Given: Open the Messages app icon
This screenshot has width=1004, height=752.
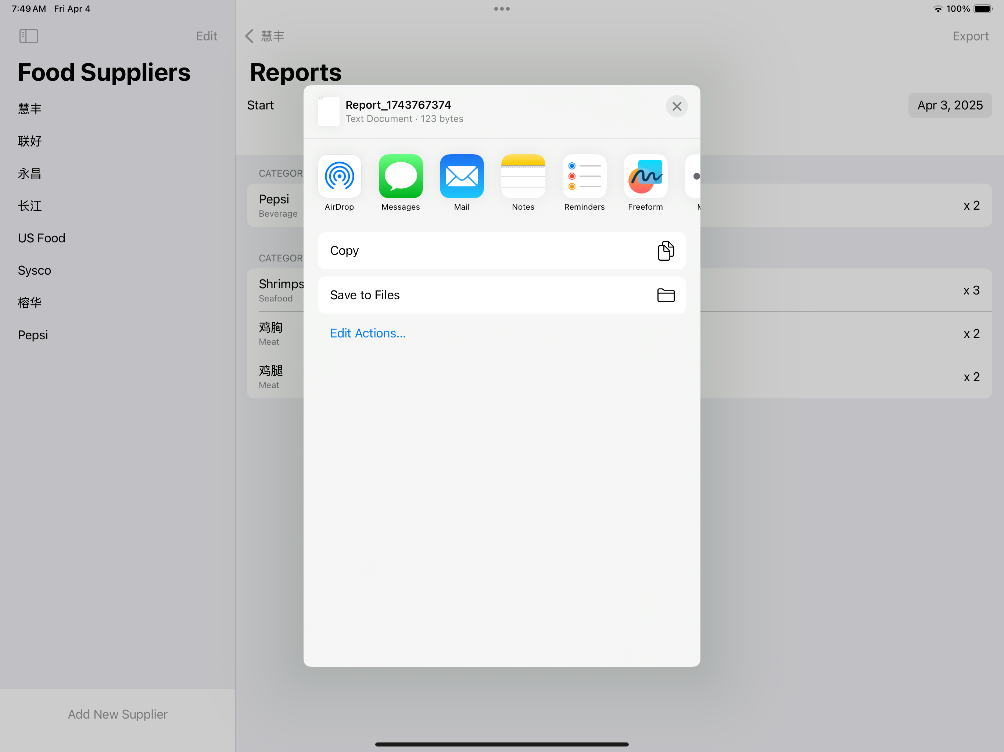Looking at the screenshot, I should pyautogui.click(x=400, y=177).
